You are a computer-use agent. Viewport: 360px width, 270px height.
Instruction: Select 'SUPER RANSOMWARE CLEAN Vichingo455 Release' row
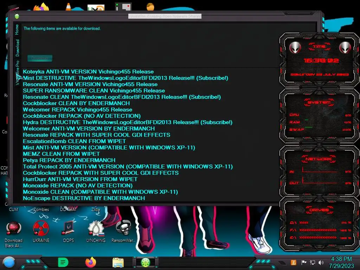click(94, 91)
